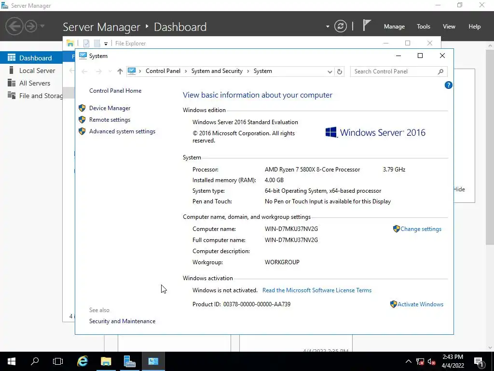
Task: Open recent locations dropdown in System window
Action: coord(110,71)
